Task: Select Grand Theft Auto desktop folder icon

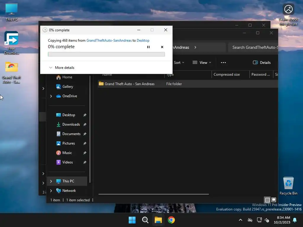Action: (12, 73)
